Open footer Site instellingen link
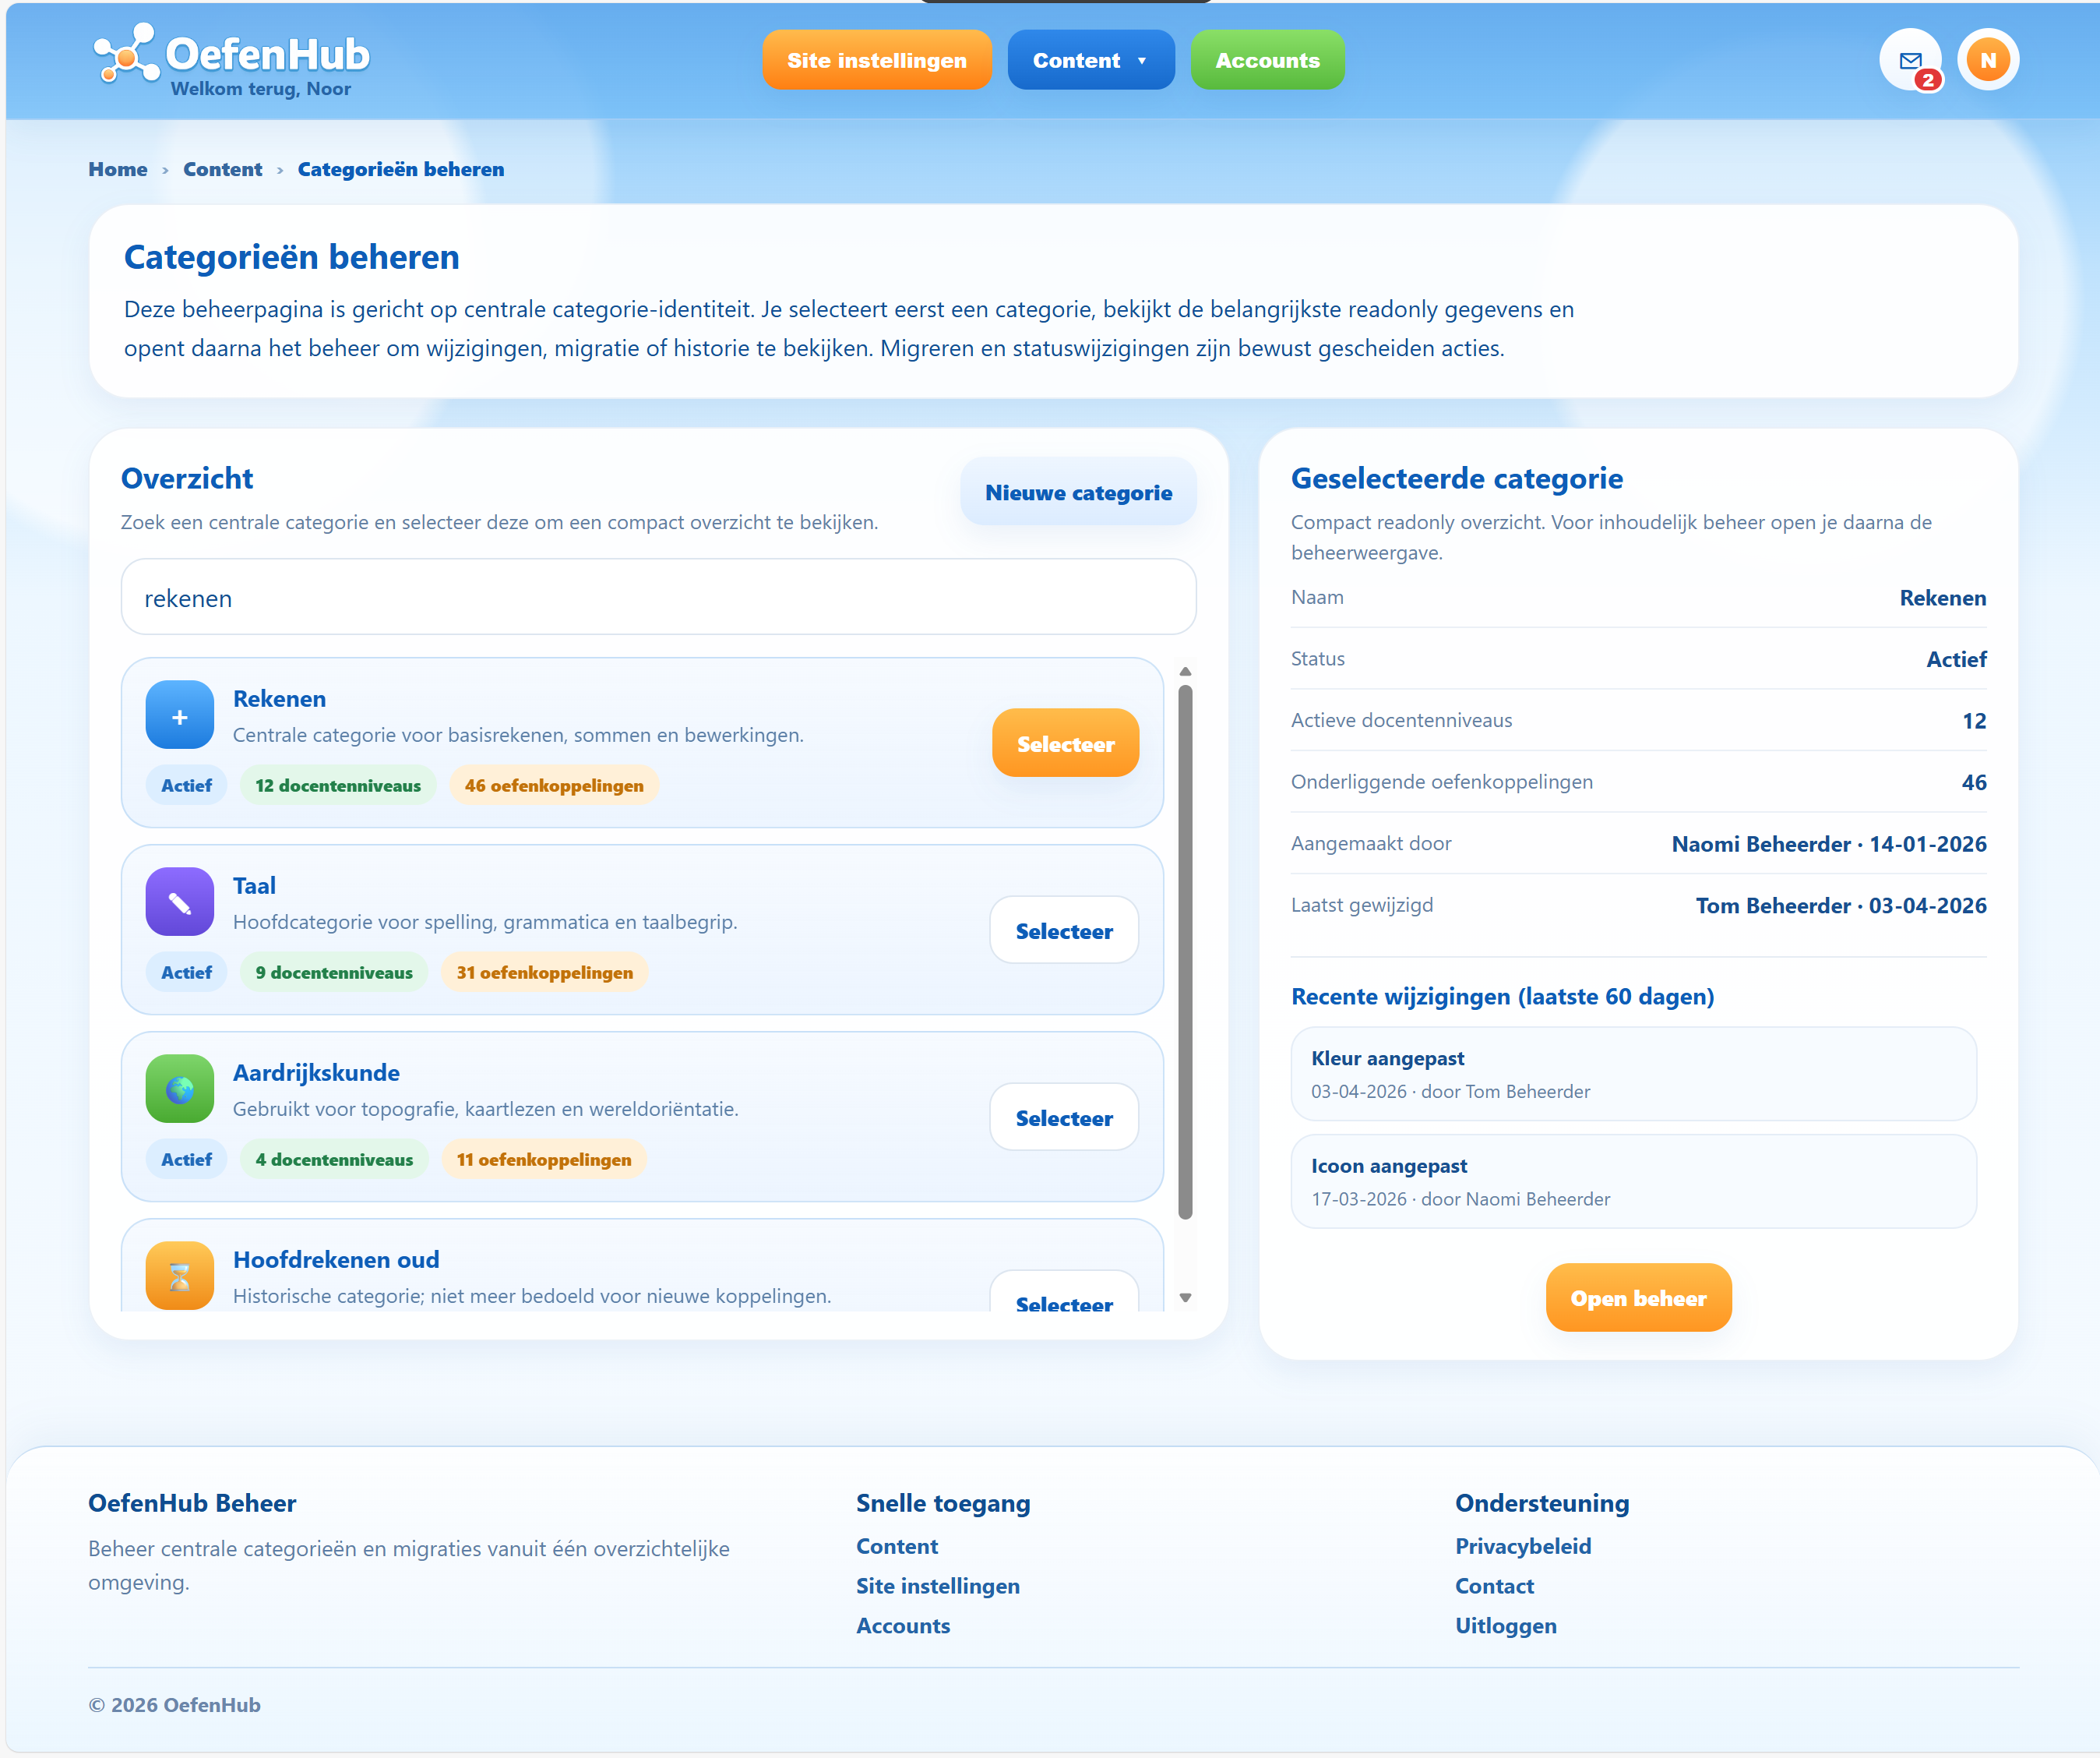Viewport: 2100px width, 1758px height. pos(938,1587)
